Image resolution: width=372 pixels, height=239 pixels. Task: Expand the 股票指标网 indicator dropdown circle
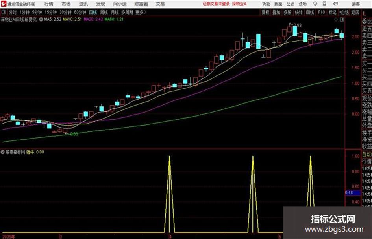(x=3, y=152)
